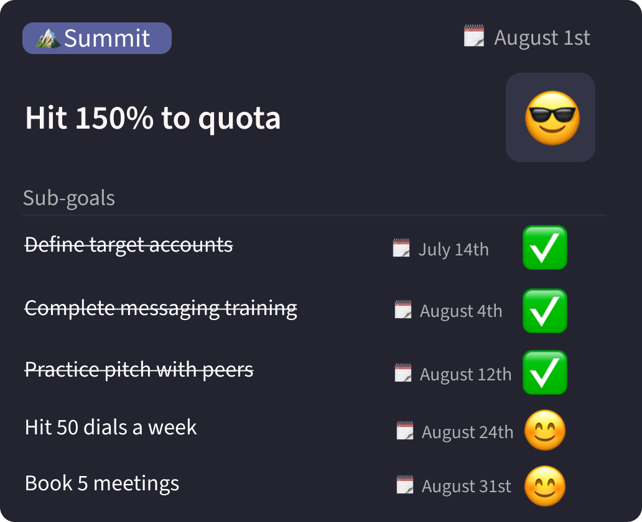Open the Book 5 meetings sub-goal
The image size is (642, 522).
coord(102,483)
